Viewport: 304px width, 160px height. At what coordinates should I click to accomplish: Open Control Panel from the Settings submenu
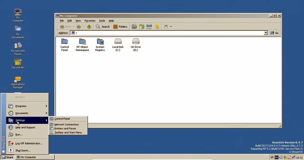pyautogui.click(x=63, y=118)
